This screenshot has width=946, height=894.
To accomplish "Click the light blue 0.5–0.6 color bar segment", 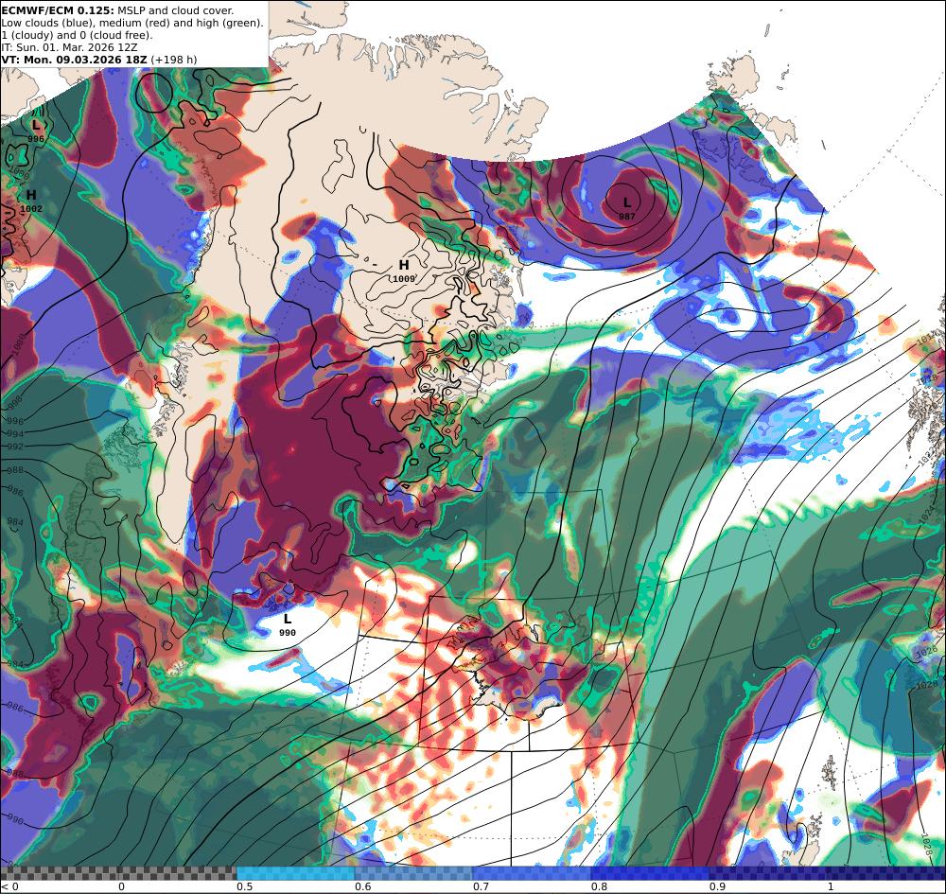I will (295, 873).
